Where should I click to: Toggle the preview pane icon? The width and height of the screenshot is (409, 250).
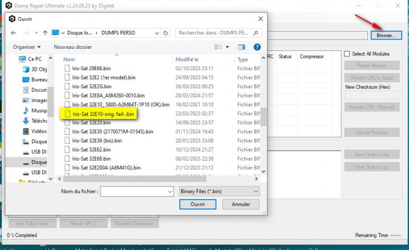pos(242,47)
